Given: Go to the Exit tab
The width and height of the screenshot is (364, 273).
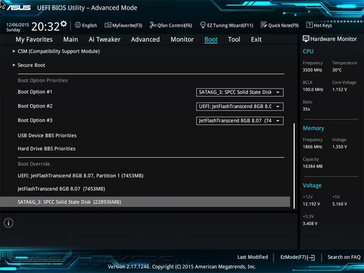Looking at the screenshot, I should (256, 39).
